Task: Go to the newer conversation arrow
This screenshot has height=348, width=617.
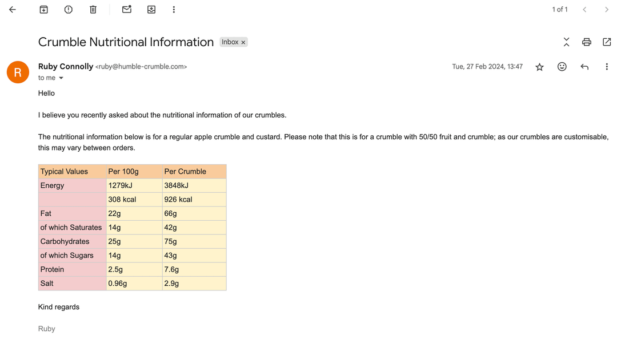Action: click(x=584, y=10)
